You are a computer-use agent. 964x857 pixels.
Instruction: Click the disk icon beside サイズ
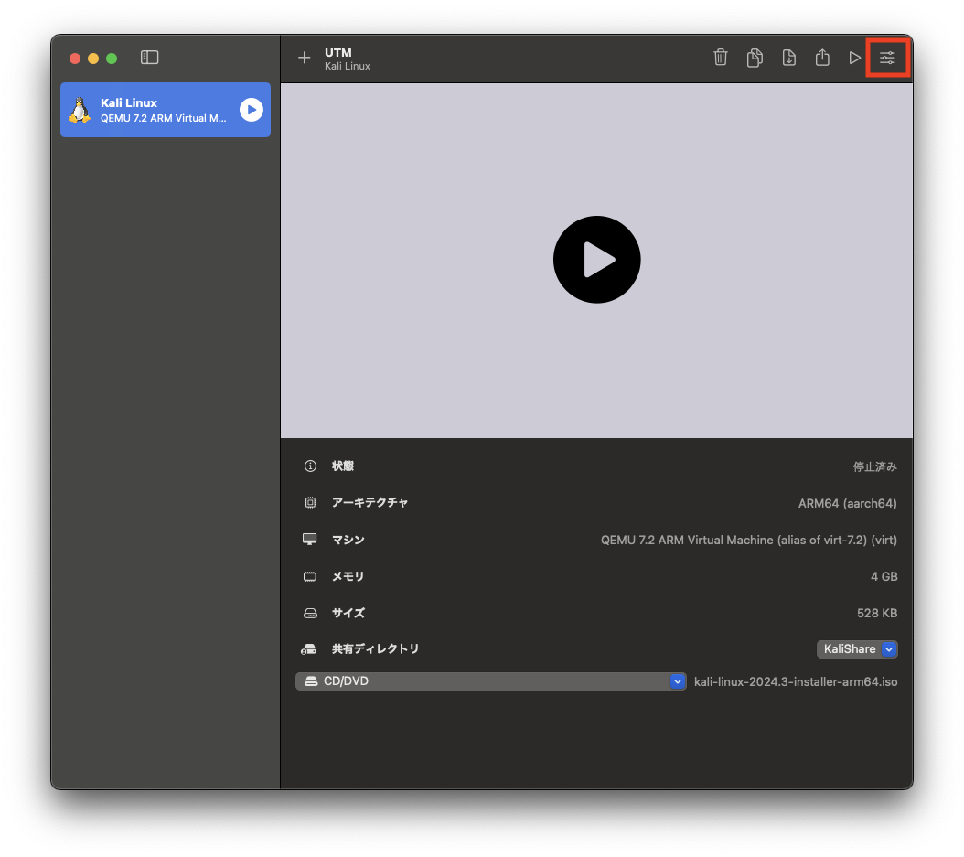(310, 613)
